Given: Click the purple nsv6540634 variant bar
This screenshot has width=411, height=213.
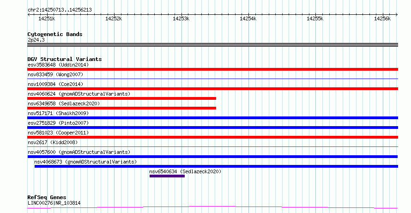Looking at the screenshot, I should (x=167, y=176).
